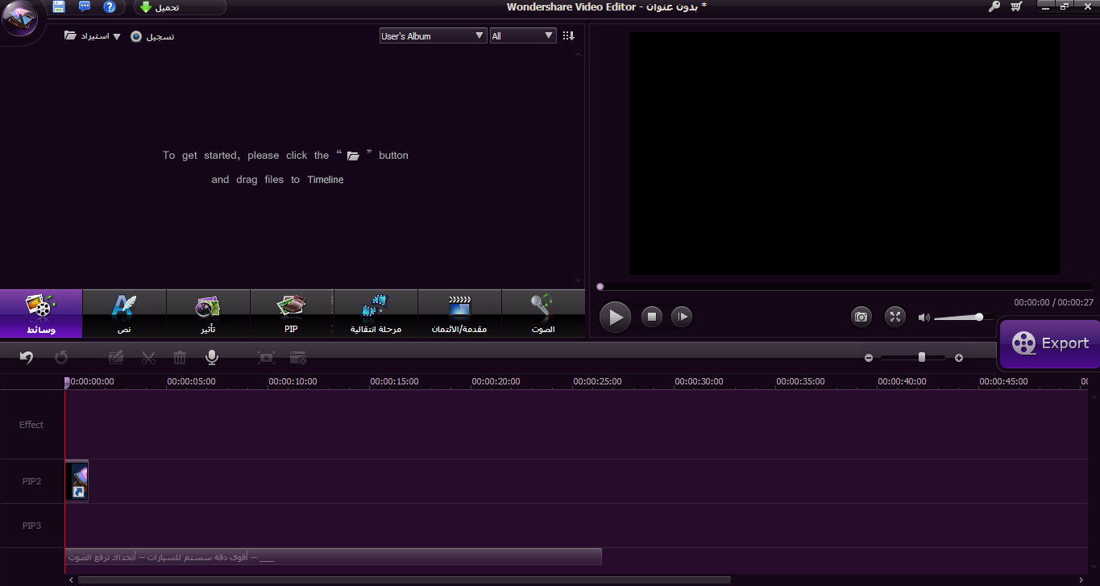Adjust the preview volume slider

click(x=964, y=318)
